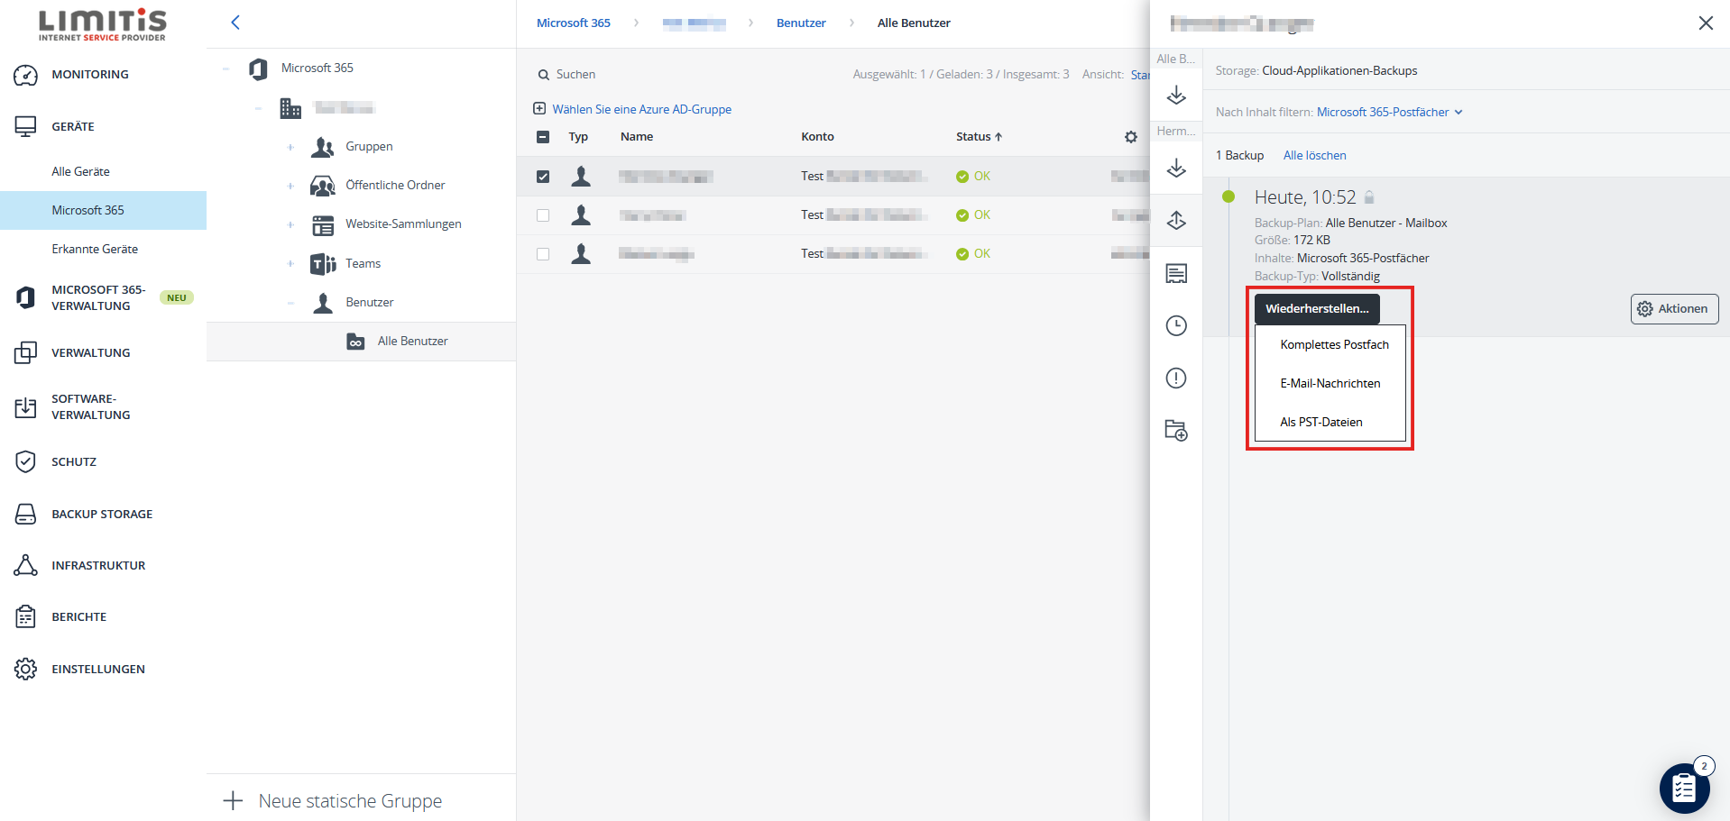
Task: Click the Heute, 10:52 backup entry
Action: coord(1305,197)
